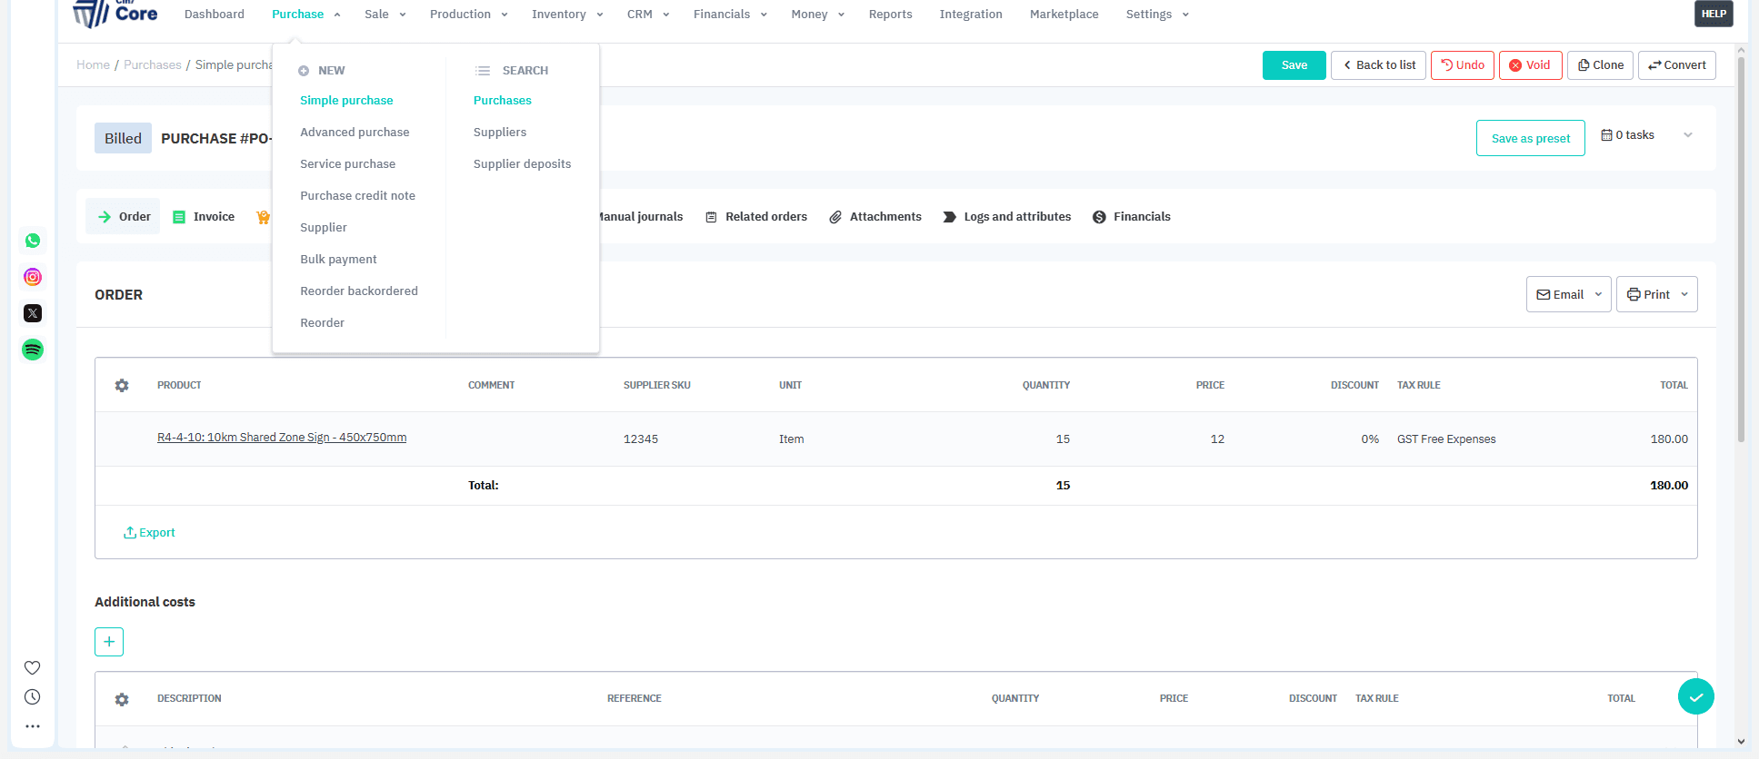Export the order lines
Screen dimensions: 1759x759
149,533
